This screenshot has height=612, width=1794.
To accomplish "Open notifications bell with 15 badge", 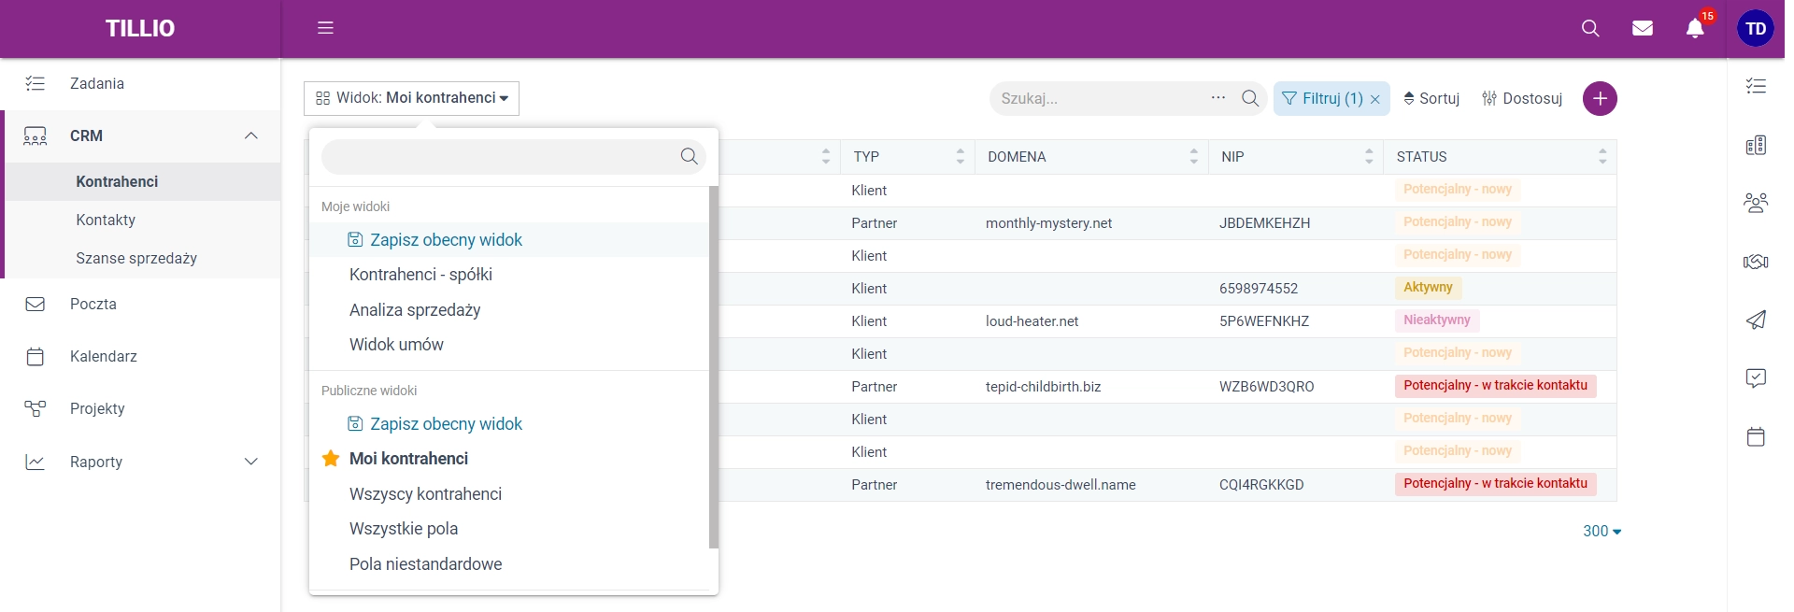I will point(1695,28).
